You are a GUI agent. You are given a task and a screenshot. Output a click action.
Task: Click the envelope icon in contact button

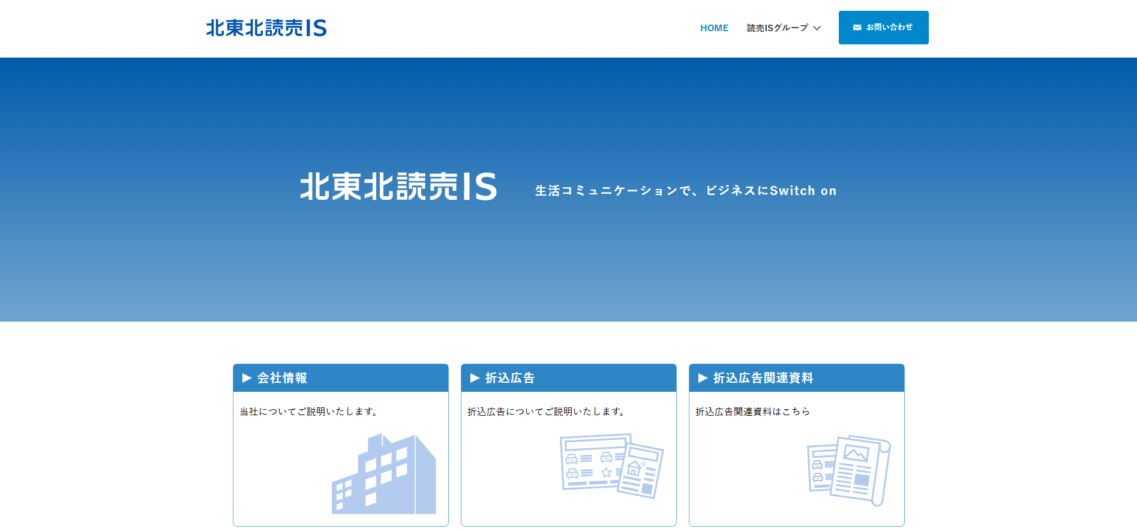pyautogui.click(x=857, y=28)
